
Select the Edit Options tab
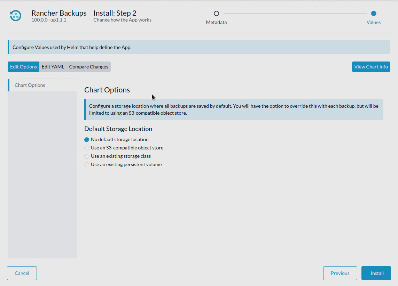coord(23,66)
